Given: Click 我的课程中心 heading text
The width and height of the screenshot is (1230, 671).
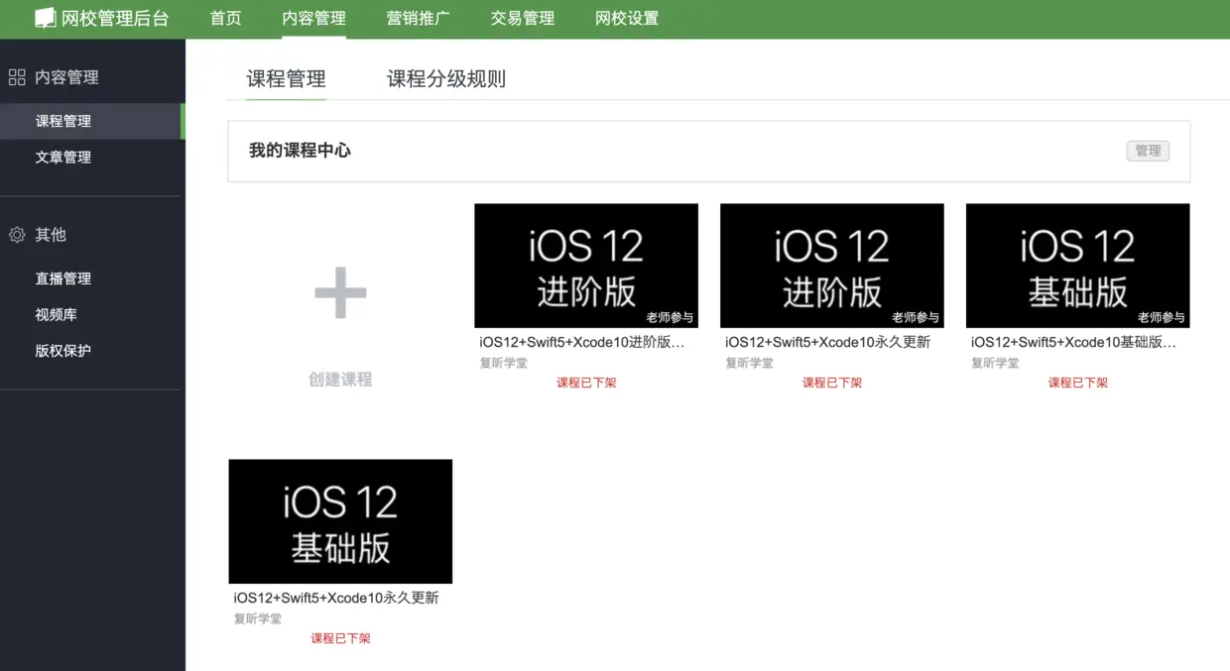Looking at the screenshot, I should coord(300,151).
